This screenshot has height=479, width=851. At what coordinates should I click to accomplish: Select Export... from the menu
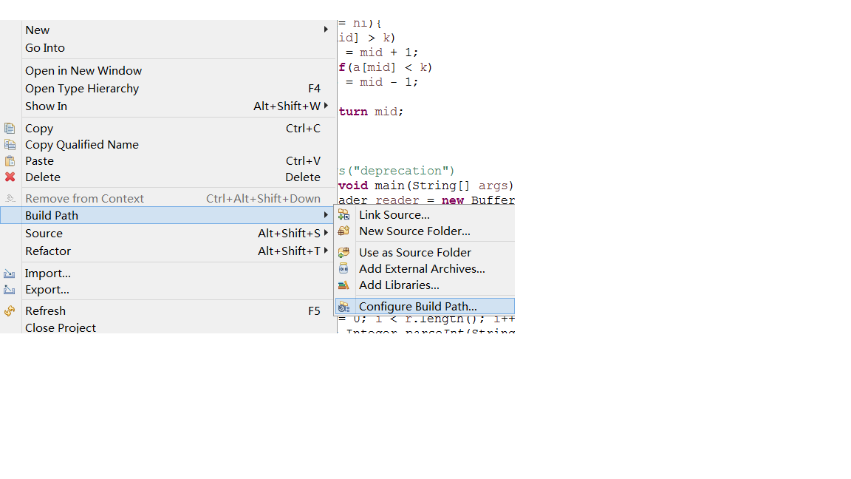(x=168, y=290)
